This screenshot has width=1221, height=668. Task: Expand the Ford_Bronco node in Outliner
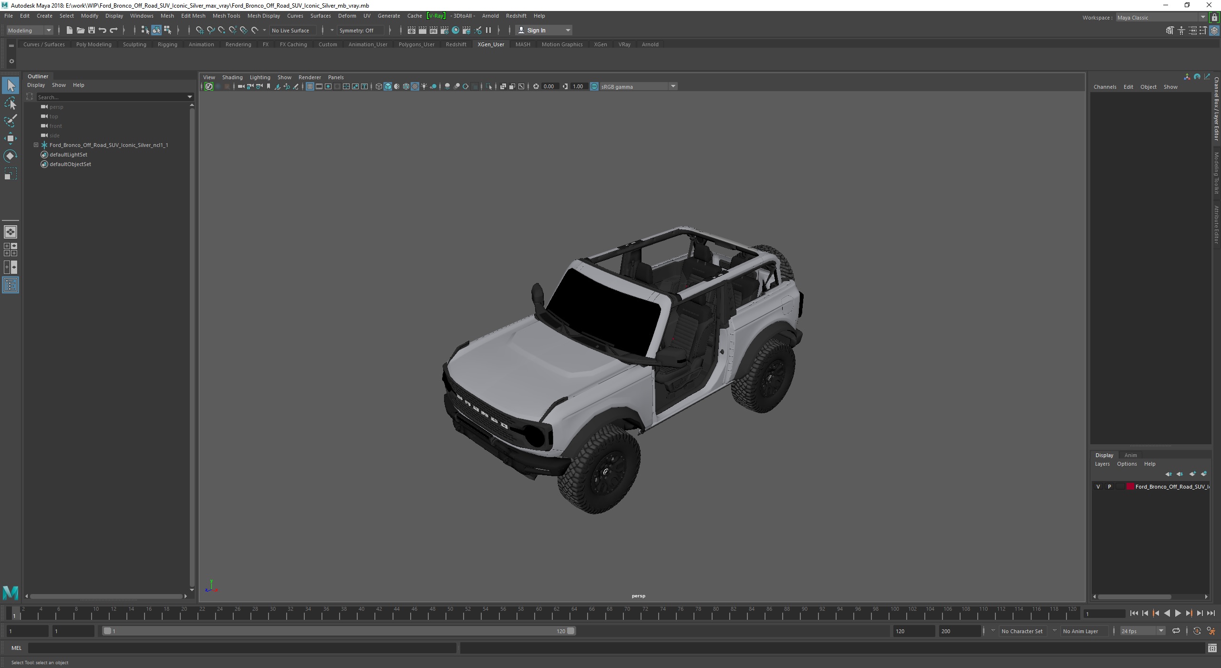coord(36,145)
